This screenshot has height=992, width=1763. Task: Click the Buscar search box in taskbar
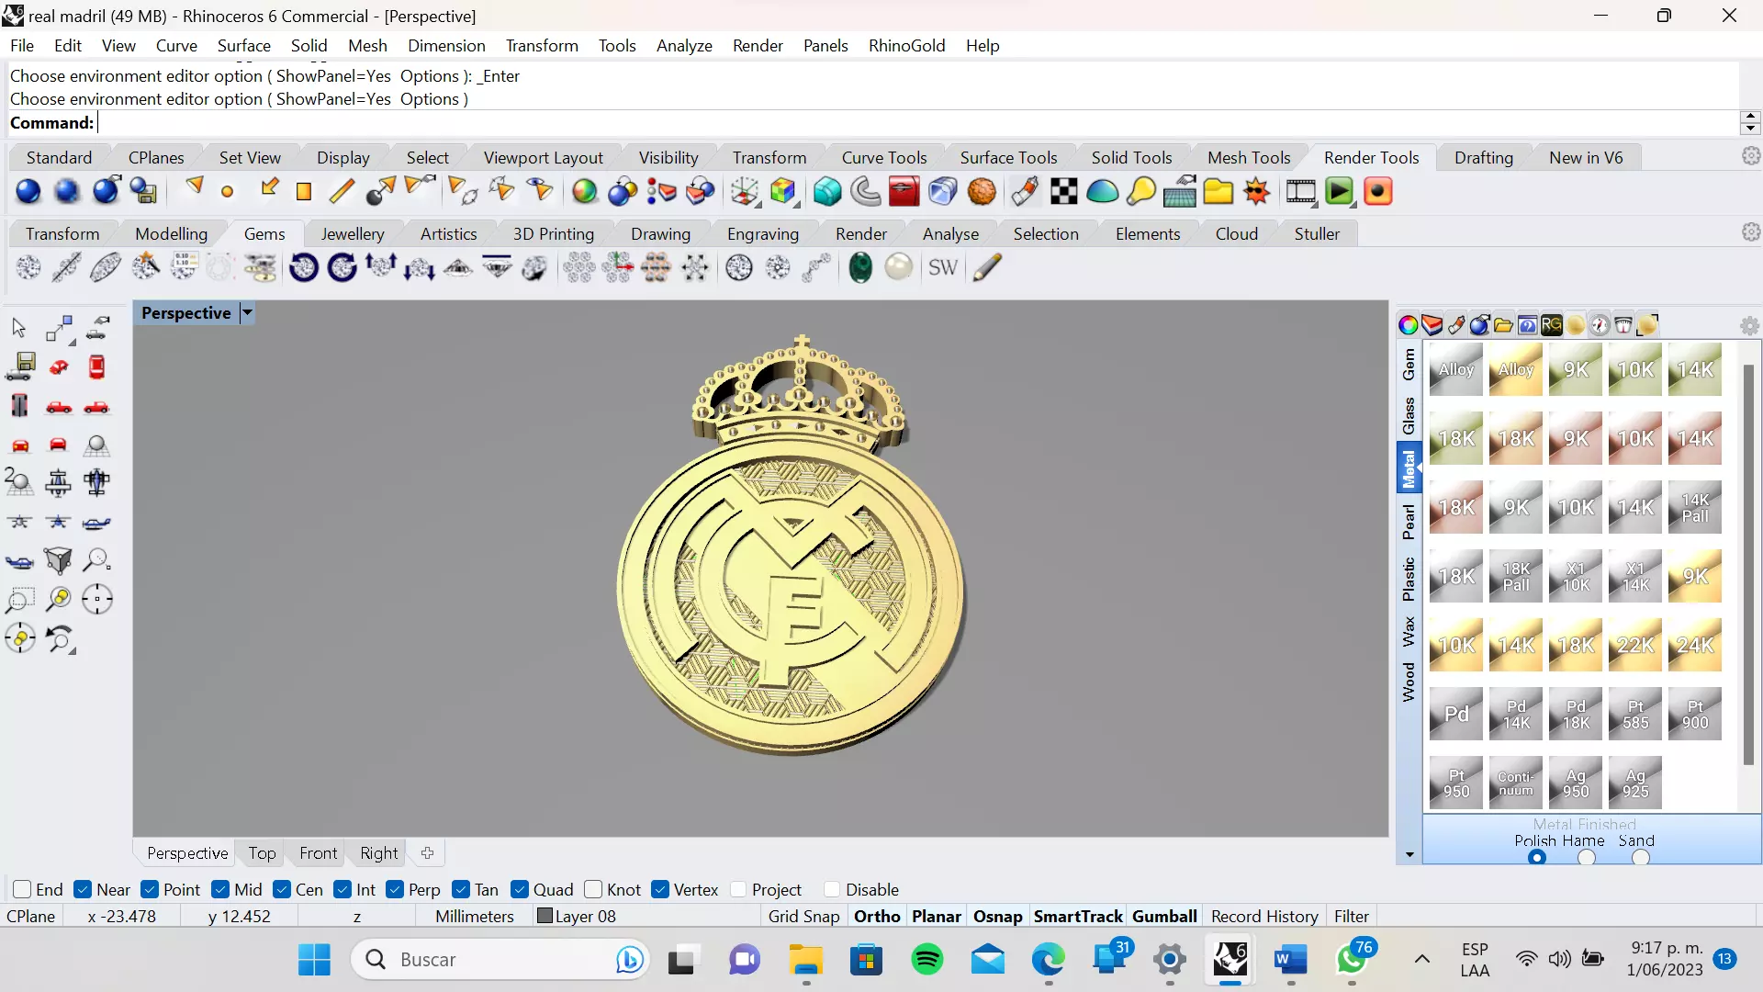tap(500, 960)
